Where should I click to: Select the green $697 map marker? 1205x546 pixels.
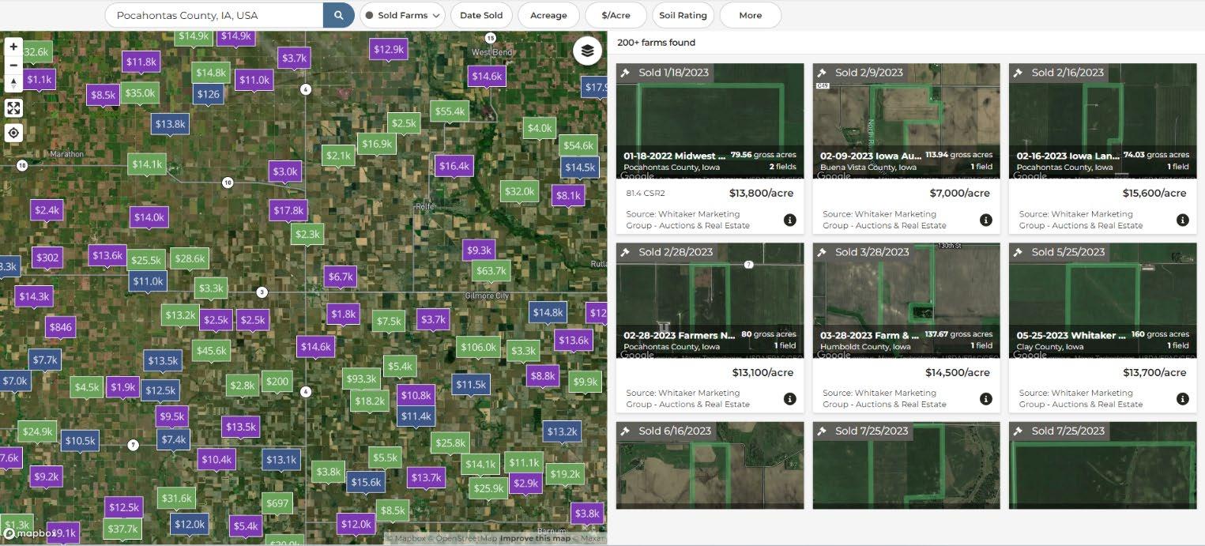pyautogui.click(x=277, y=503)
